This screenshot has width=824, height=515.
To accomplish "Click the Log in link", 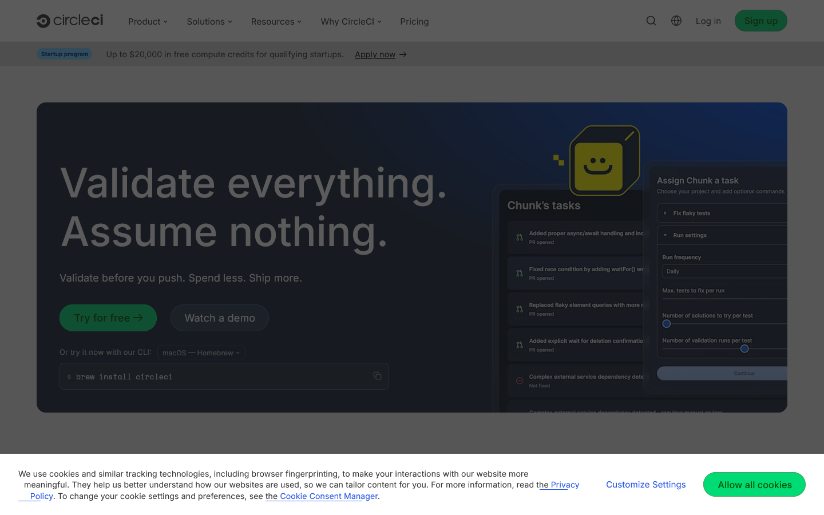I will coord(708,21).
